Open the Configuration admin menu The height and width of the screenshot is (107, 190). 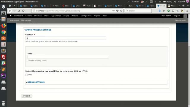click(86, 16)
